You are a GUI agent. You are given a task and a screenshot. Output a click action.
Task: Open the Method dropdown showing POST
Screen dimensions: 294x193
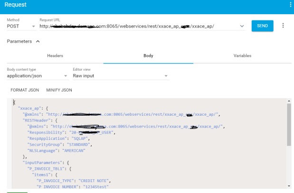click(x=21, y=26)
